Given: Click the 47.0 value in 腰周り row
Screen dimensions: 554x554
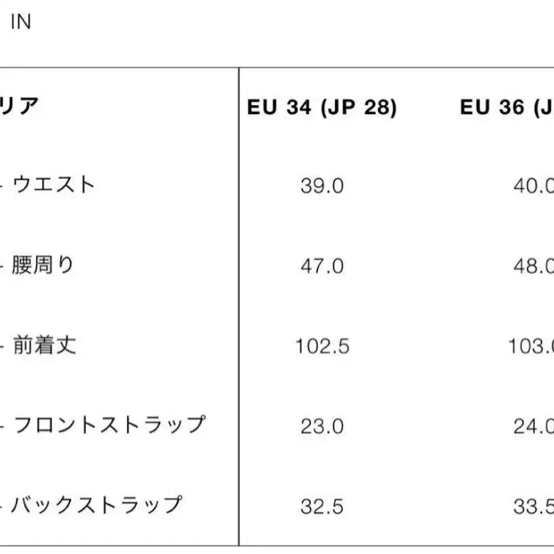Looking at the screenshot, I should pos(322,266).
